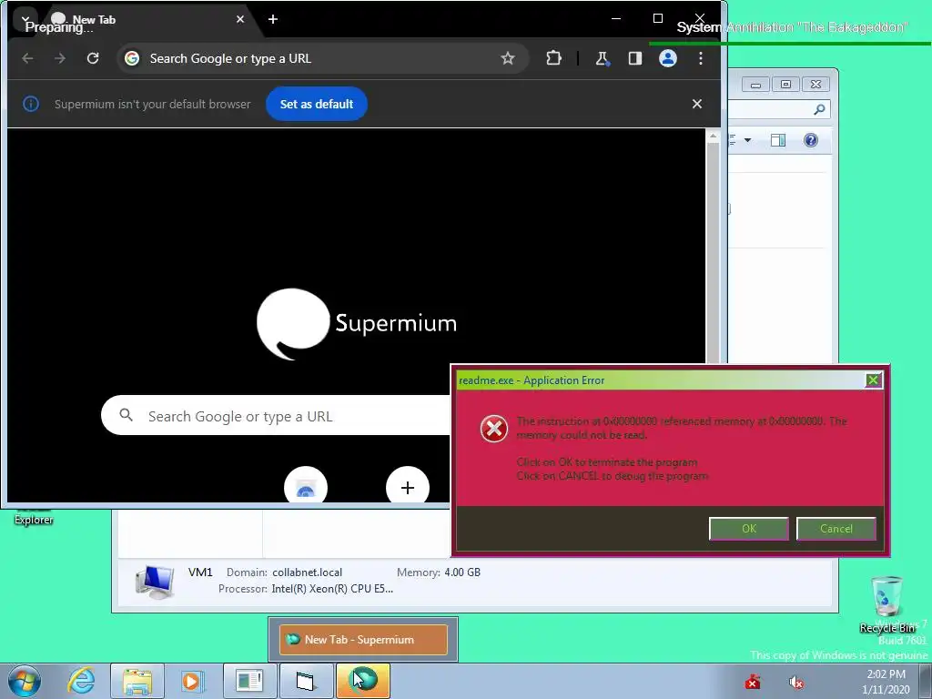Image resolution: width=932 pixels, height=699 pixels.
Task: Select the Recycle Bin desktop icon
Action: coord(886,604)
